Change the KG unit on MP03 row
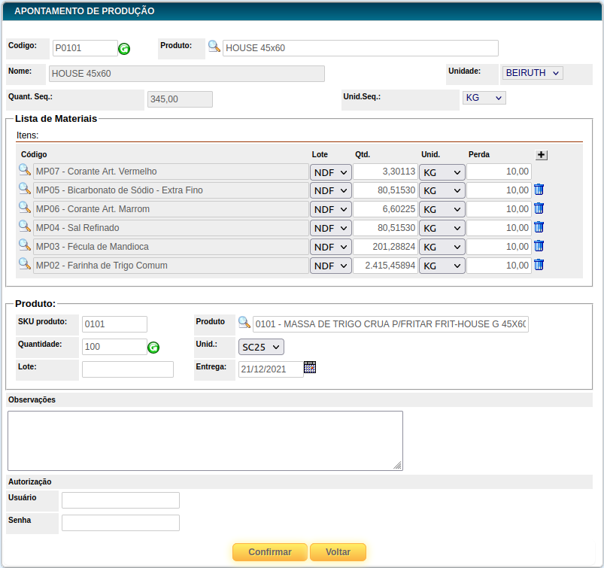 click(x=442, y=247)
